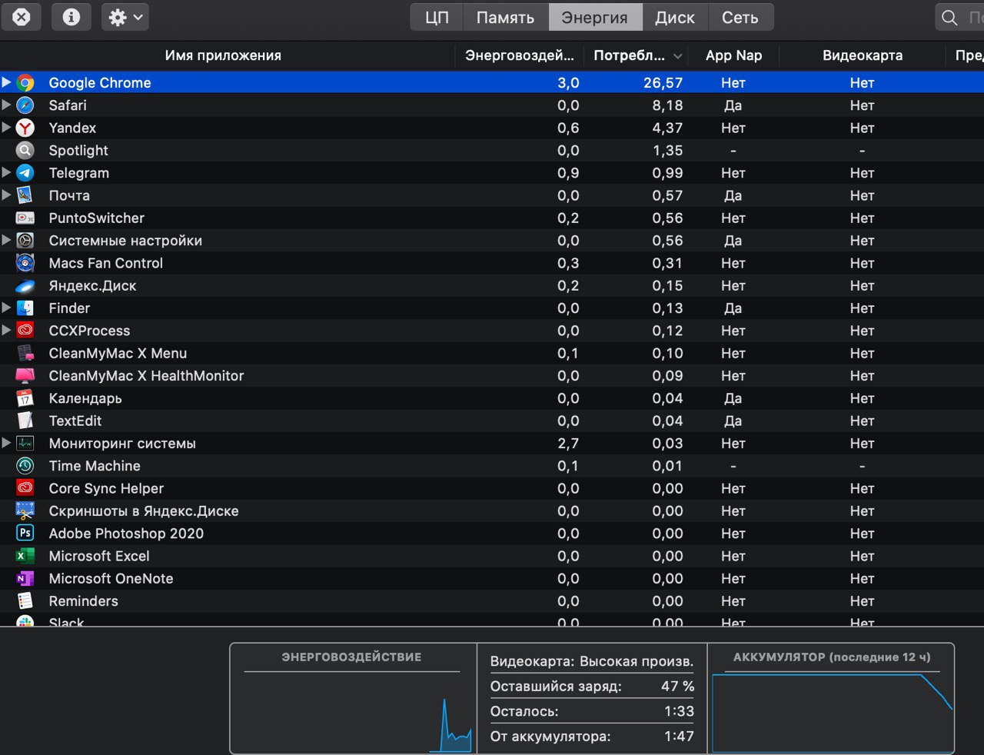Click the Adobe Photoshop 2020 icon
The width and height of the screenshot is (984, 755).
[25, 534]
